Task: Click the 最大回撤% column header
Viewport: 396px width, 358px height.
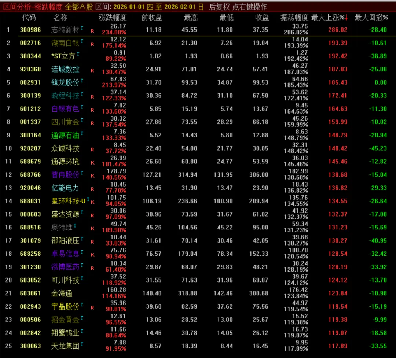Action: 371,18
